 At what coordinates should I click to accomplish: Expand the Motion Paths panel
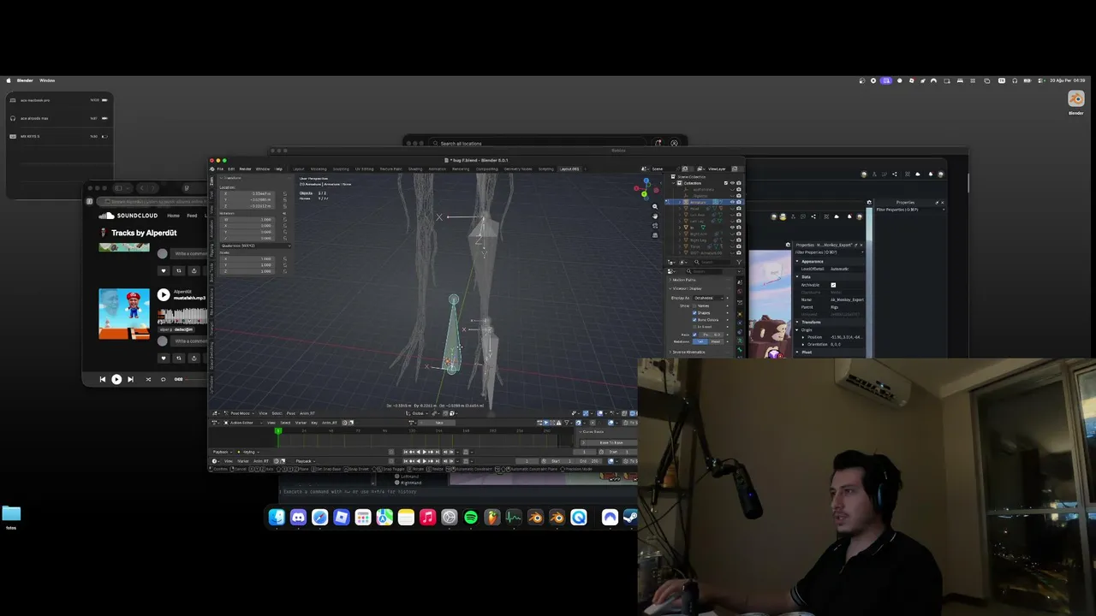pyautogui.click(x=685, y=280)
